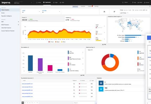Image resolution: width=151 pixels, height=104 pixels.
Task: Expand the WAF section in sidebar
Action: point(10,22)
